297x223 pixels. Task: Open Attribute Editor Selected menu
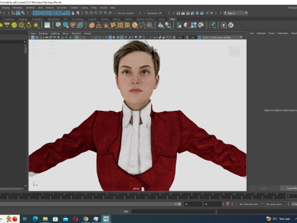coord(261,33)
